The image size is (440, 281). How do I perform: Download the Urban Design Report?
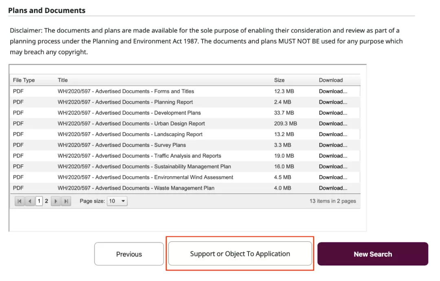(333, 124)
